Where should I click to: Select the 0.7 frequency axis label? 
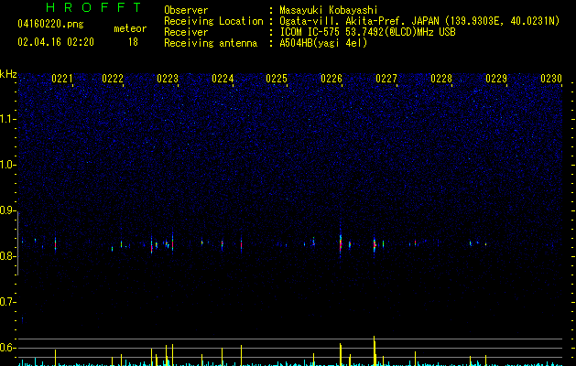coord(7,302)
